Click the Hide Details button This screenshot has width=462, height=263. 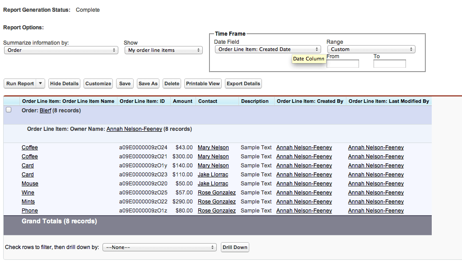click(64, 83)
